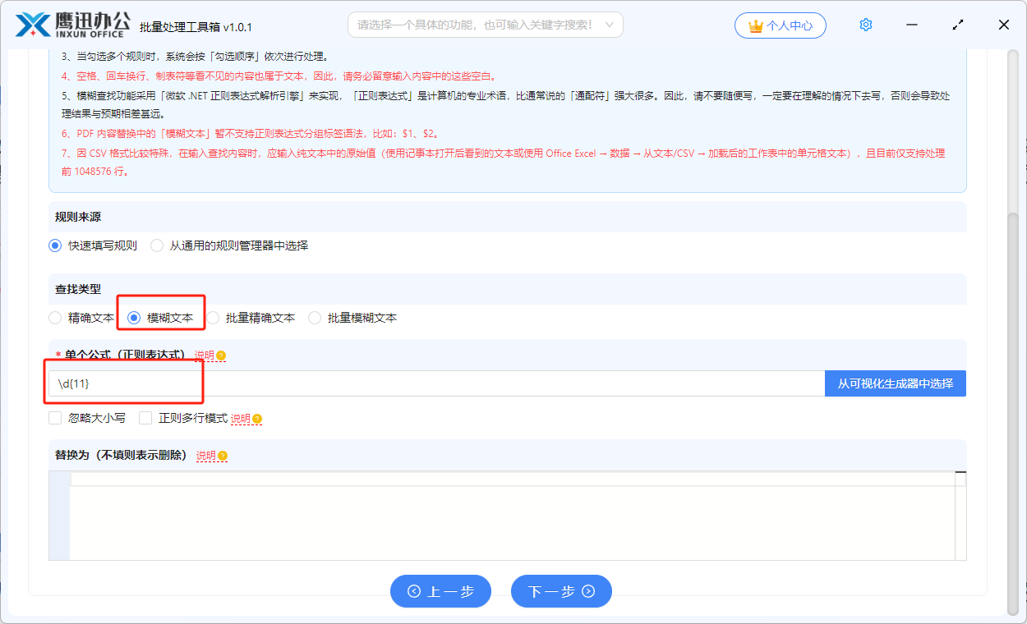Select the 精确文本 find type
Viewport: 1027px width, 624px height.
[55, 318]
